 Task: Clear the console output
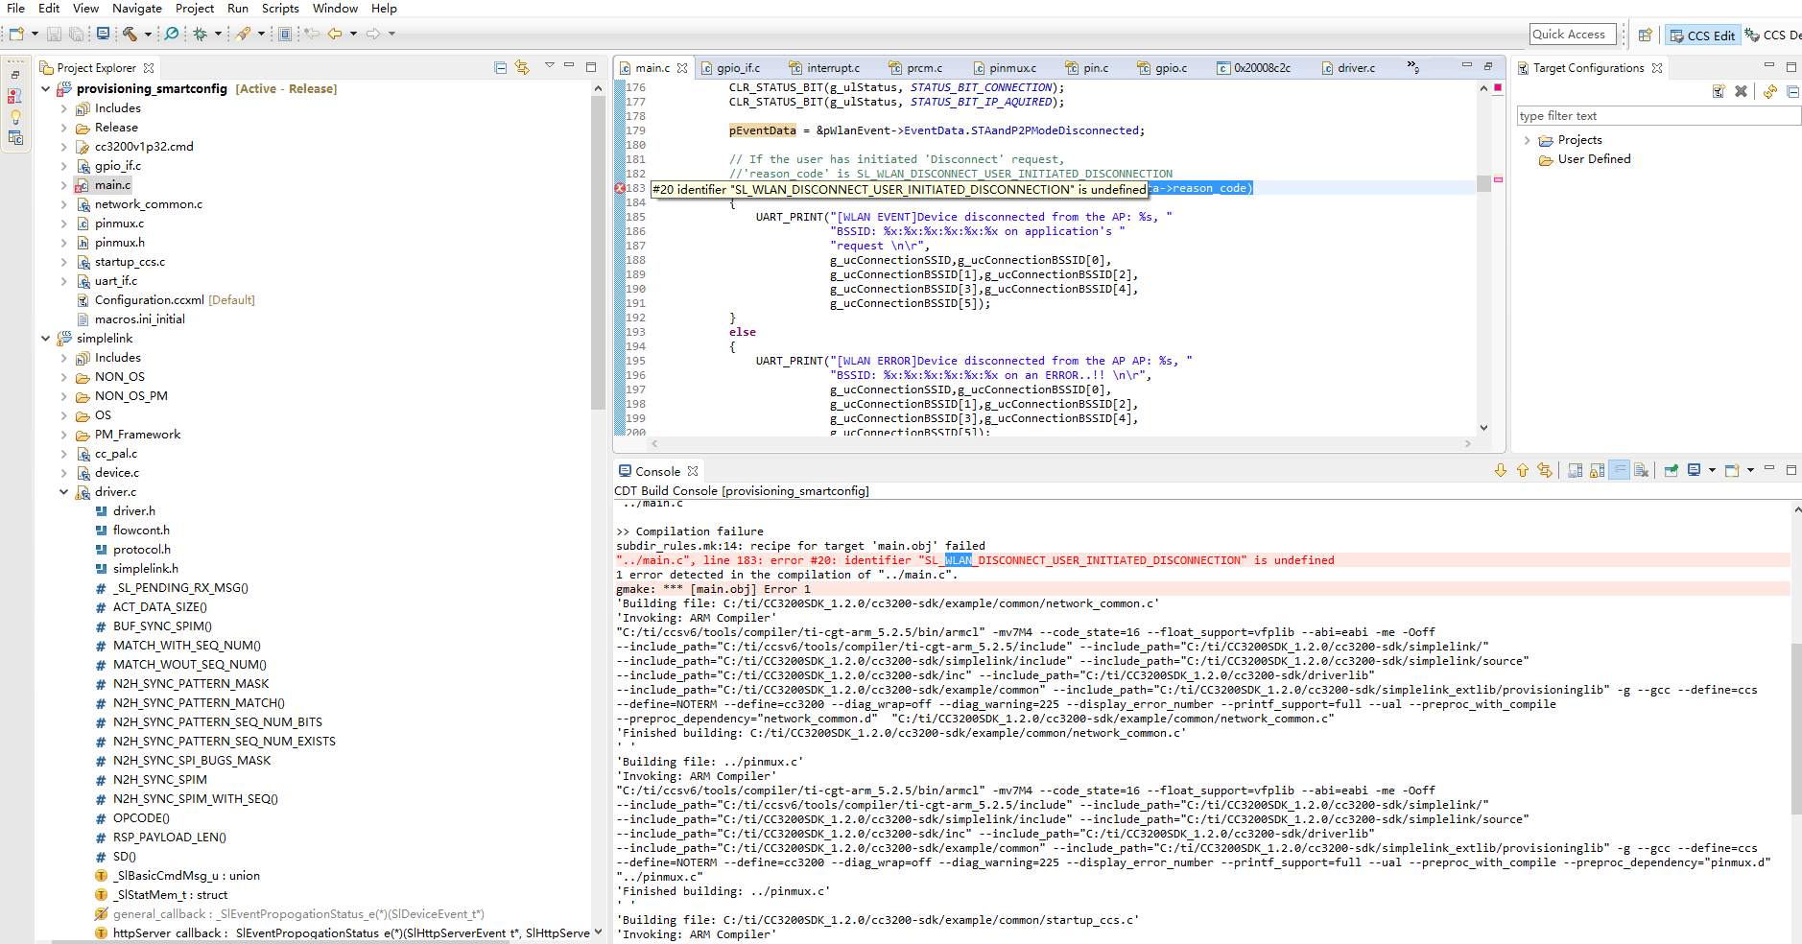pyautogui.click(x=1641, y=470)
